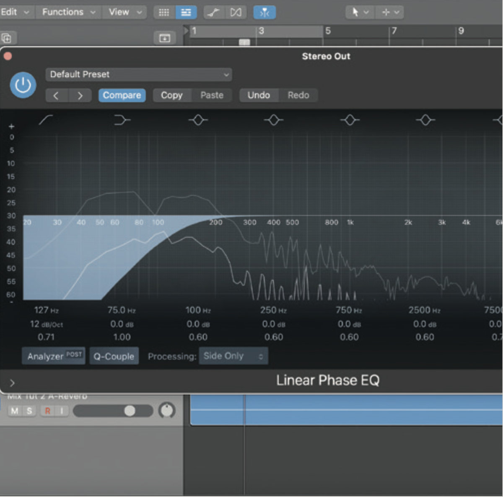Mute the Mix Tut 2 A-Reverb track
The width and height of the screenshot is (503, 497).
pos(15,411)
